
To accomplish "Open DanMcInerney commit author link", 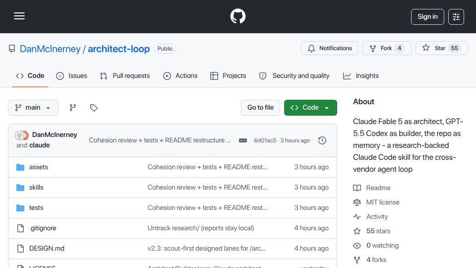I will click(55, 134).
